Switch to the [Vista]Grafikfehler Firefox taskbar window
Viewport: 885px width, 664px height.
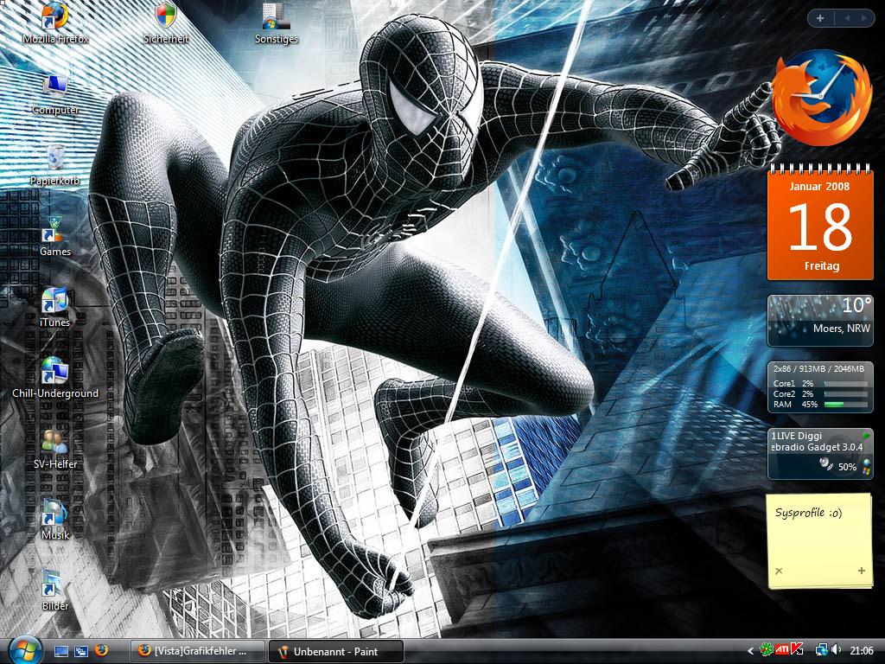point(197,651)
